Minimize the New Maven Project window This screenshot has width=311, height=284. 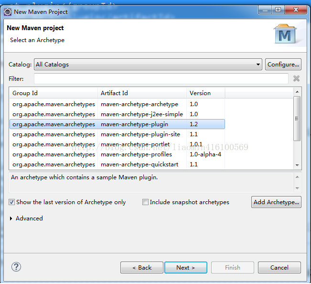[265, 10]
